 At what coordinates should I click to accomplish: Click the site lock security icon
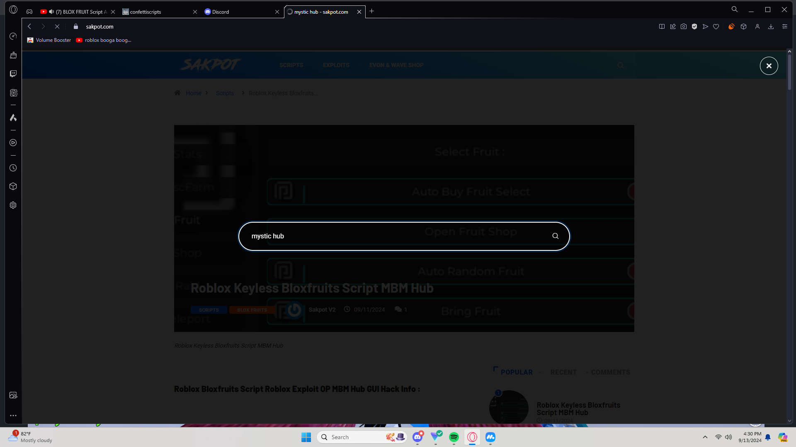point(76,26)
